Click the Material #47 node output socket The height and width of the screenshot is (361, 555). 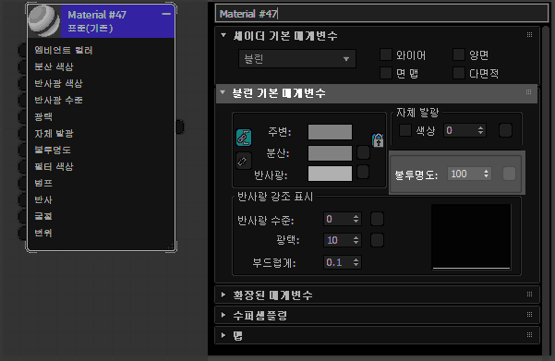click(180, 127)
